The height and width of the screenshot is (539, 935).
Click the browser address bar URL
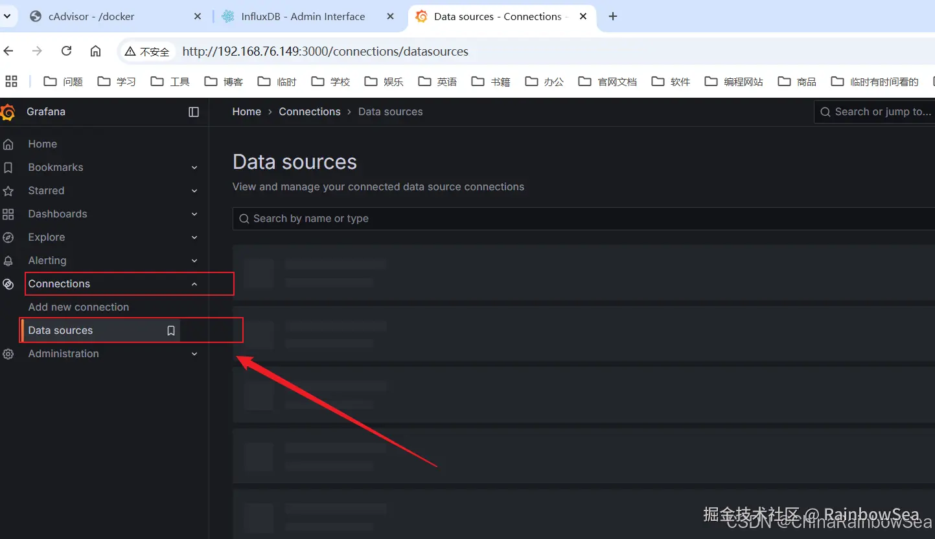325,52
